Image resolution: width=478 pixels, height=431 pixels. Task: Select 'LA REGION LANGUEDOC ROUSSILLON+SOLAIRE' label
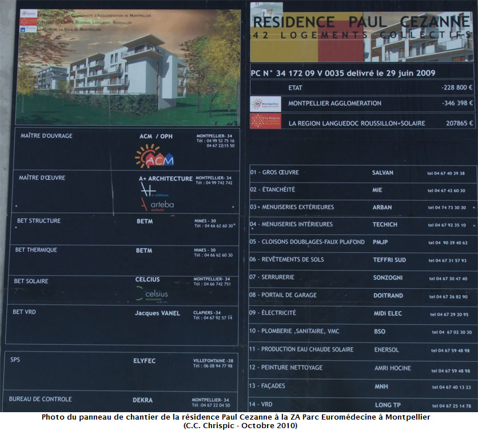(357, 123)
